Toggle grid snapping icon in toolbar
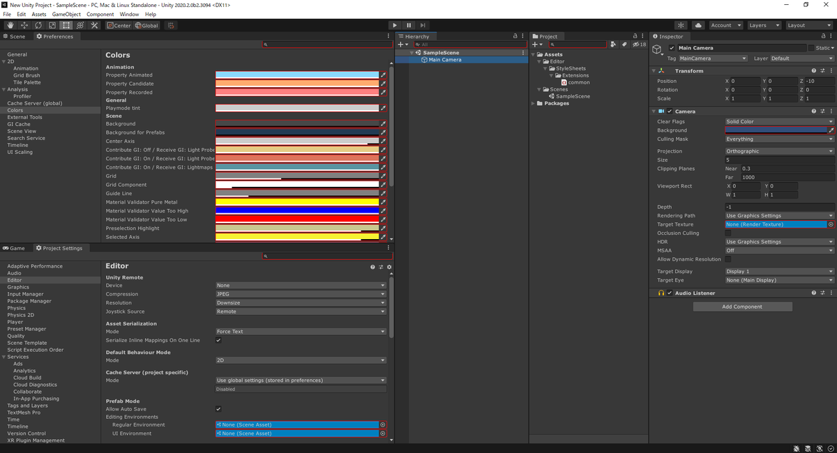Screen dimensions: 837x453 click(171, 25)
